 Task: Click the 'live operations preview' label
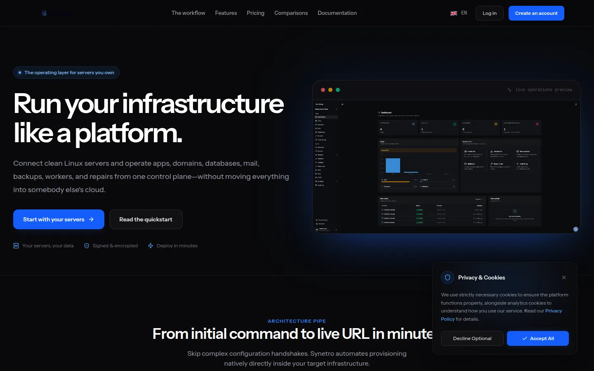pos(544,90)
